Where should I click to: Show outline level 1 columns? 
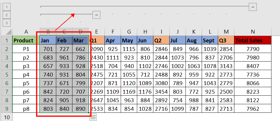(x=6, y=6)
